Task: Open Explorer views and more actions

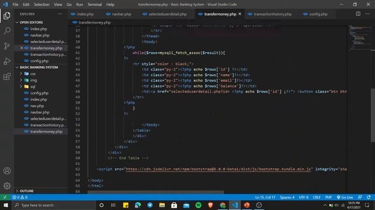Action: (x=60, y=14)
